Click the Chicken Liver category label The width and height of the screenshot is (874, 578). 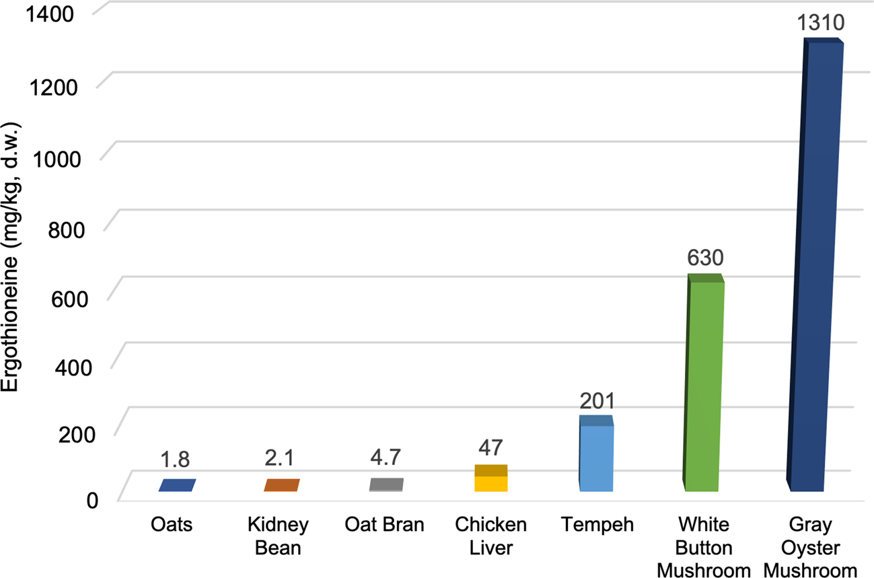[491, 536]
